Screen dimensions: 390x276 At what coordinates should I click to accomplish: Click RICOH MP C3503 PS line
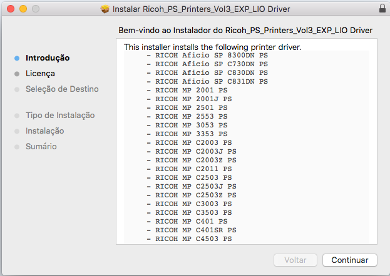[x=189, y=212]
